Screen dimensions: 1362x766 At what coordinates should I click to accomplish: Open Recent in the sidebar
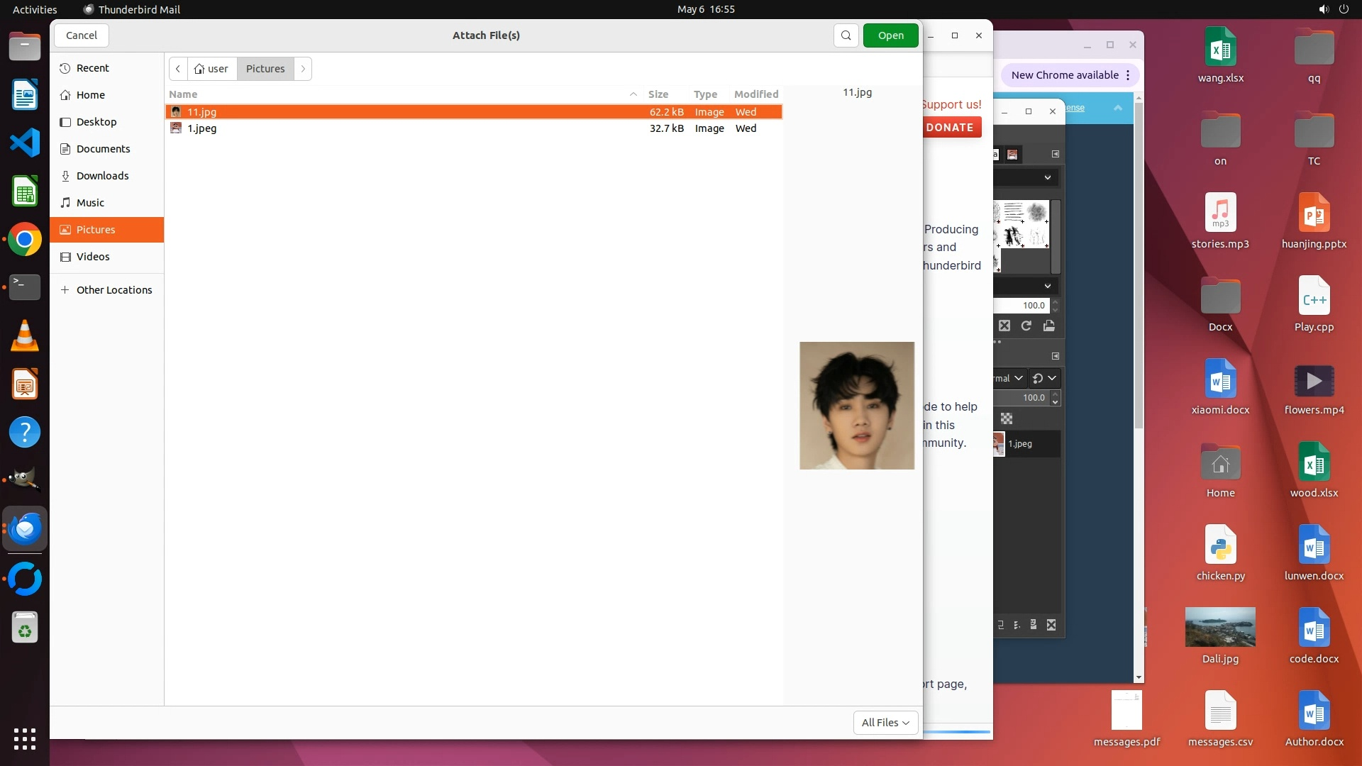click(92, 68)
